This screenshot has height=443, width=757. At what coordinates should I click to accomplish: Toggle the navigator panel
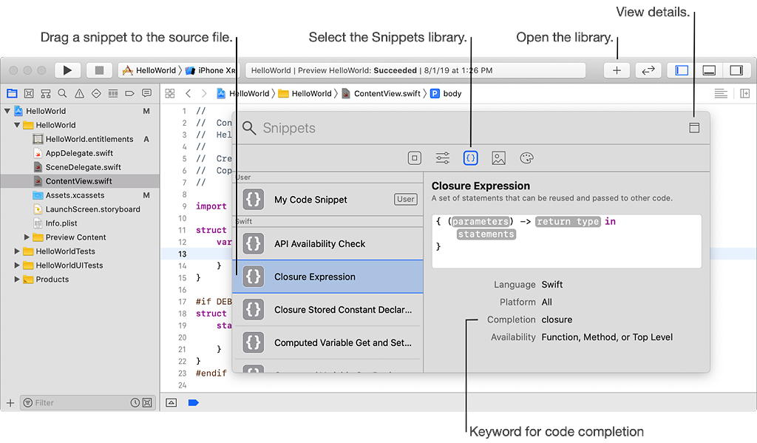682,70
